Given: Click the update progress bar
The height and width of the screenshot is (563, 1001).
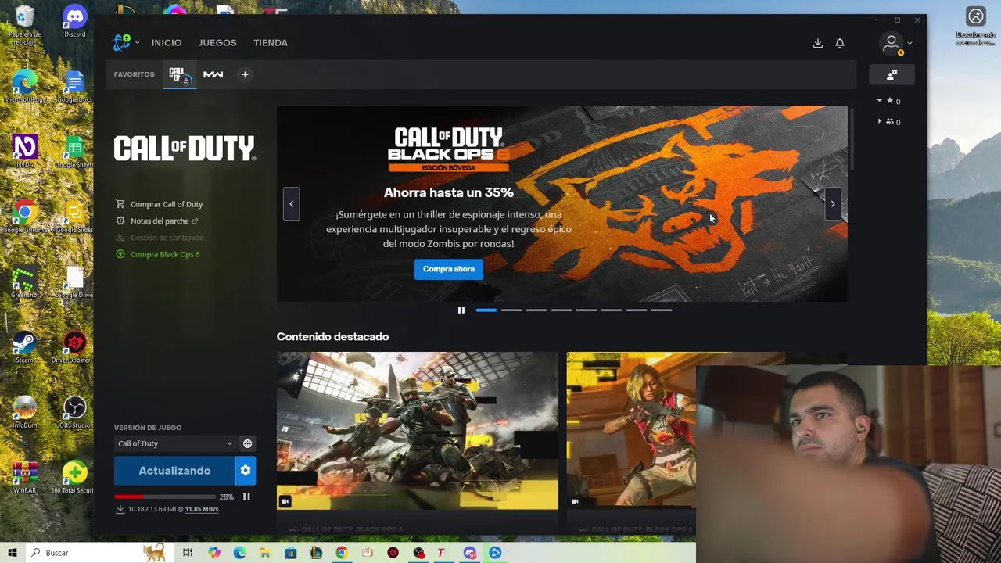Looking at the screenshot, I should pos(165,497).
